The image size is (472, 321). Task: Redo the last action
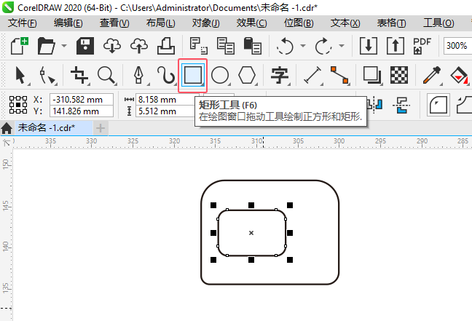tap(323, 46)
